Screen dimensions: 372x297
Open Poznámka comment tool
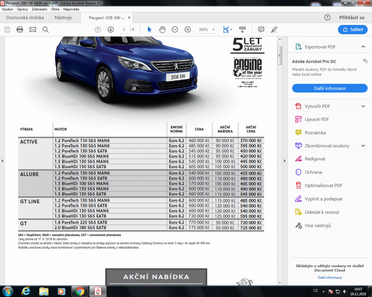[310, 133]
